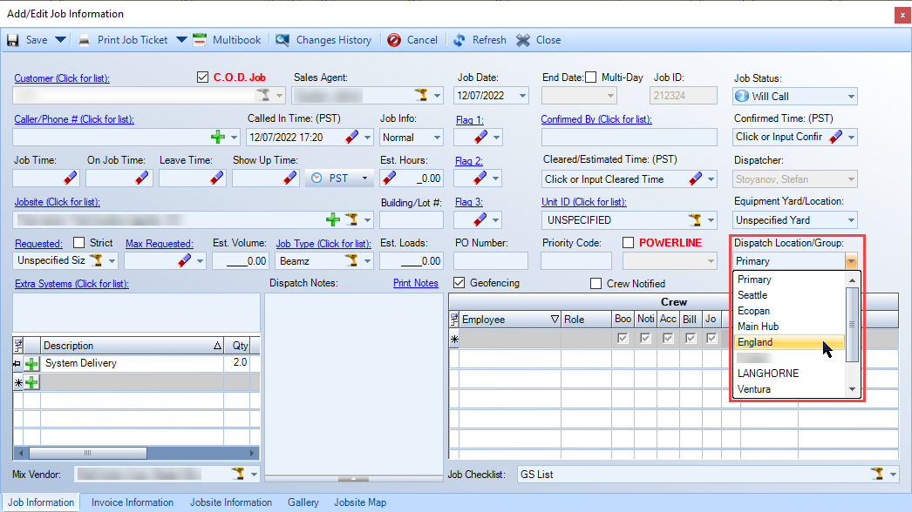Tick the POWERLINE checkbox
This screenshot has height=512, width=912.
click(628, 242)
